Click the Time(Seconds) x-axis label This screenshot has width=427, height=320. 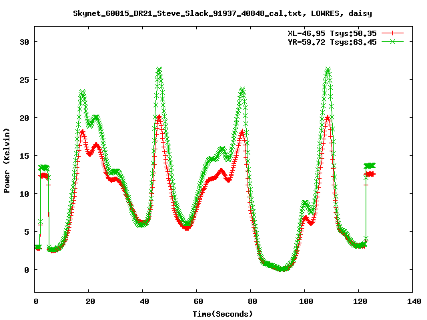pyautogui.click(x=222, y=314)
